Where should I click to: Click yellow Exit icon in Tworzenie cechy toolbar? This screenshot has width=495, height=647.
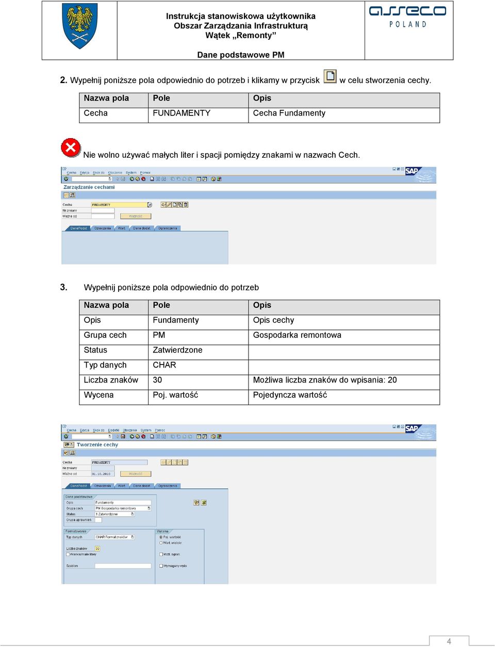[x=138, y=437]
